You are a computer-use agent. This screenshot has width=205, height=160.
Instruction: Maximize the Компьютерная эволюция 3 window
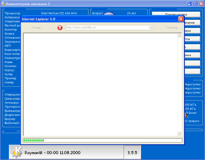tap(195, 4)
